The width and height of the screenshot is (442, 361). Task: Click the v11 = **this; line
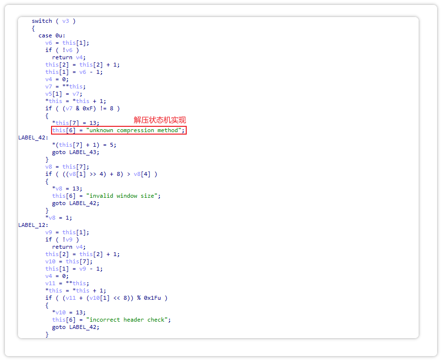67,283
